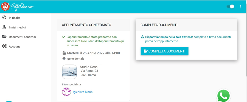247x102 pixels.
Task: Open Account settings menu item
Action: pyautogui.click(x=14, y=47)
